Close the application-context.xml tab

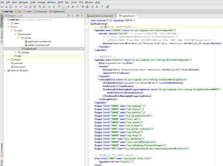115,16
